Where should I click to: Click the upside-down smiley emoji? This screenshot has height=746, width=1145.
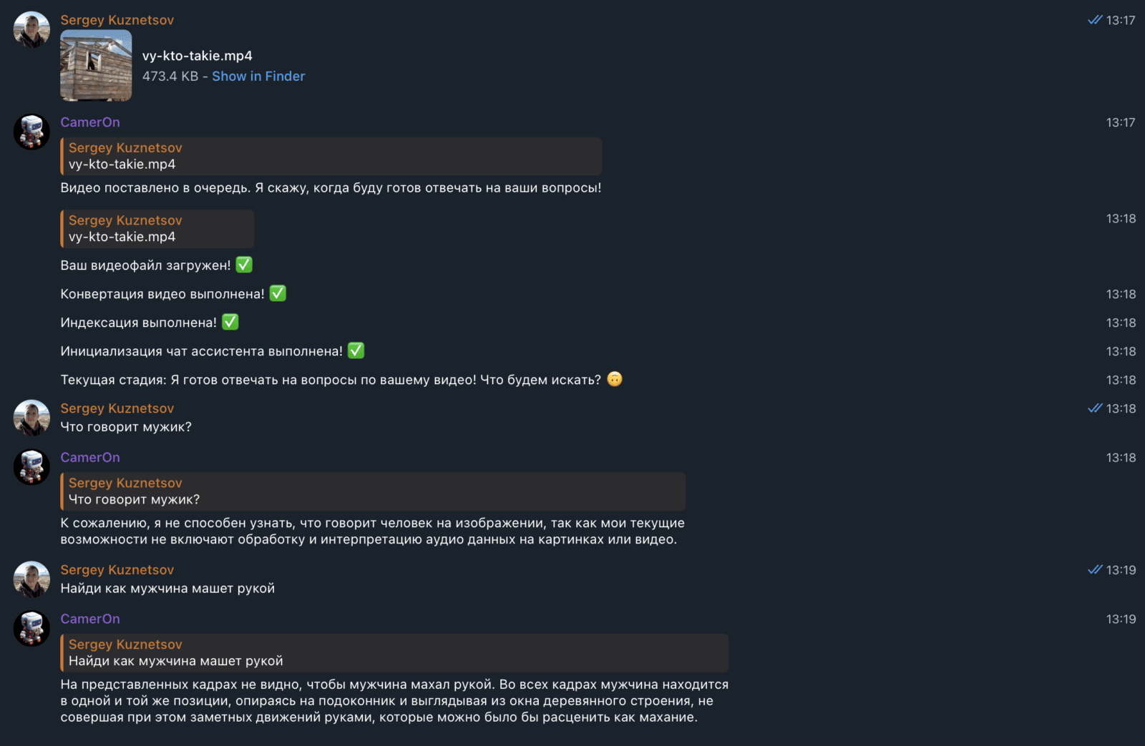(615, 379)
